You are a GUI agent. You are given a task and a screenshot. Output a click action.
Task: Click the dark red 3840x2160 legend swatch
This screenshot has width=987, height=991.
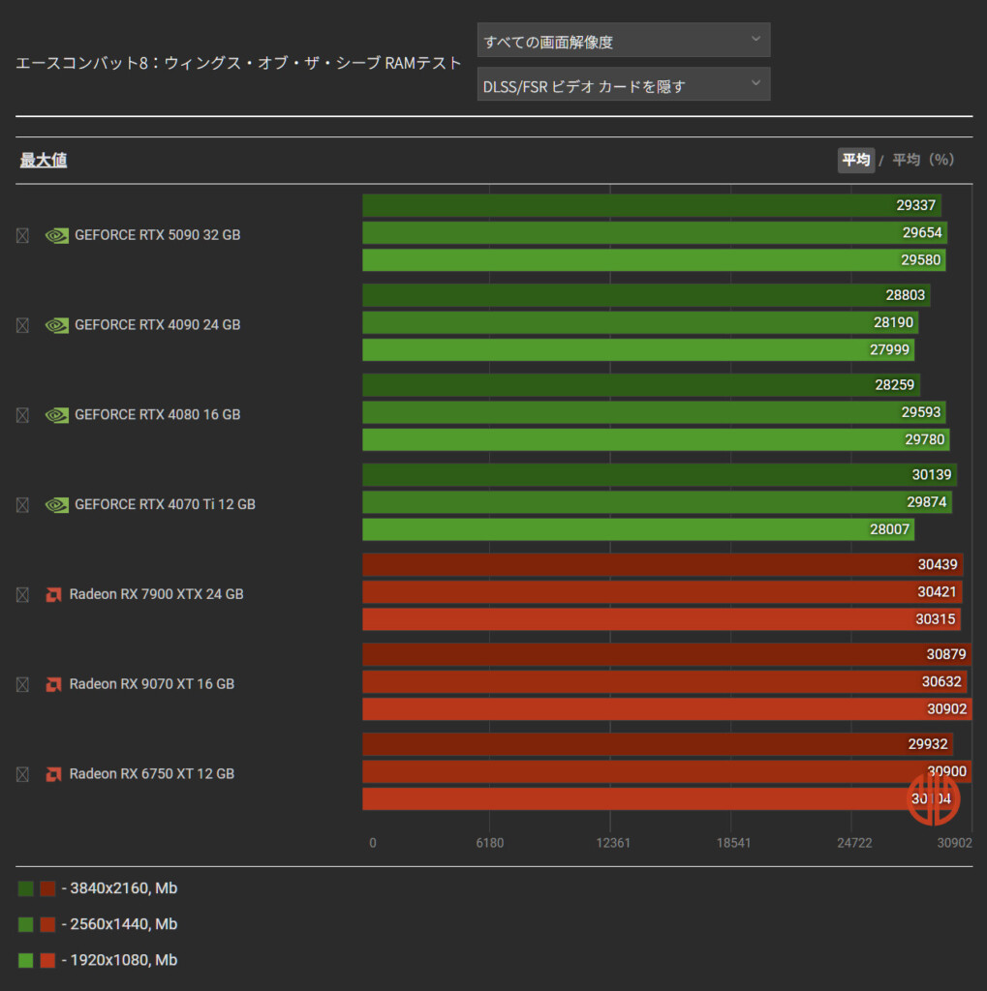click(x=47, y=888)
